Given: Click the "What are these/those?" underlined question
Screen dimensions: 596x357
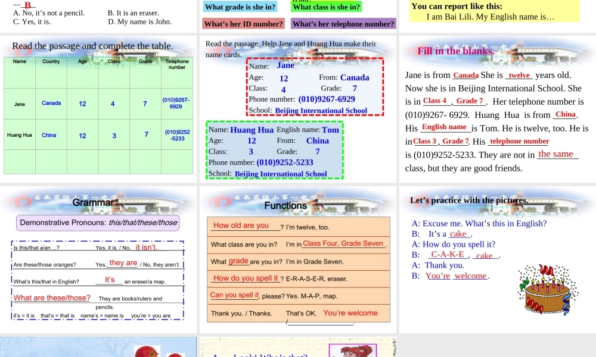Looking at the screenshot, I should coord(52,298).
